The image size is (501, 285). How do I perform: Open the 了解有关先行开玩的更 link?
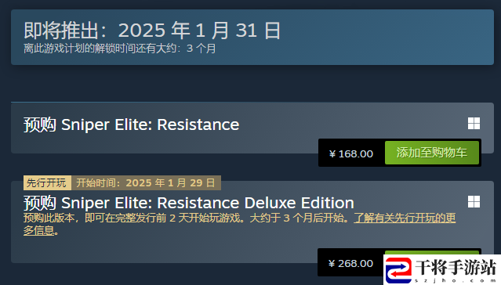[x=405, y=218]
